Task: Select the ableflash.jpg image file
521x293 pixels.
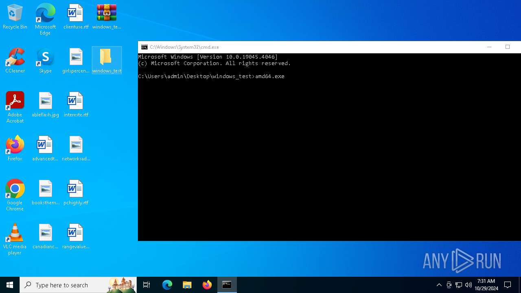Action: point(45,105)
